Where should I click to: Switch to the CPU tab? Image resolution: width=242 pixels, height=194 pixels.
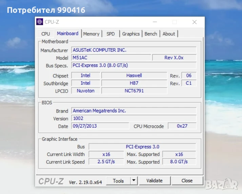(x=46, y=34)
